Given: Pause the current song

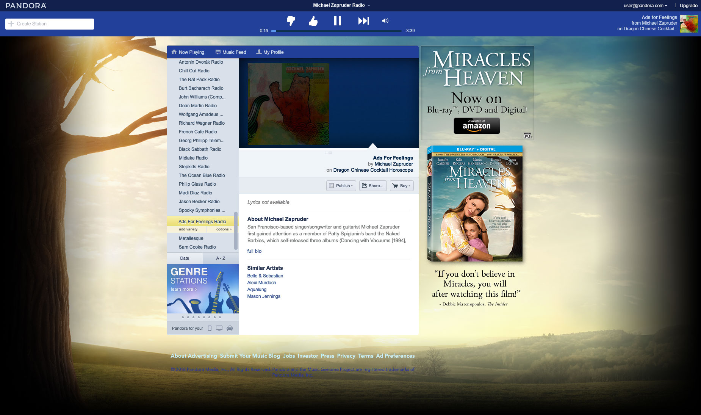Looking at the screenshot, I should (x=337, y=21).
